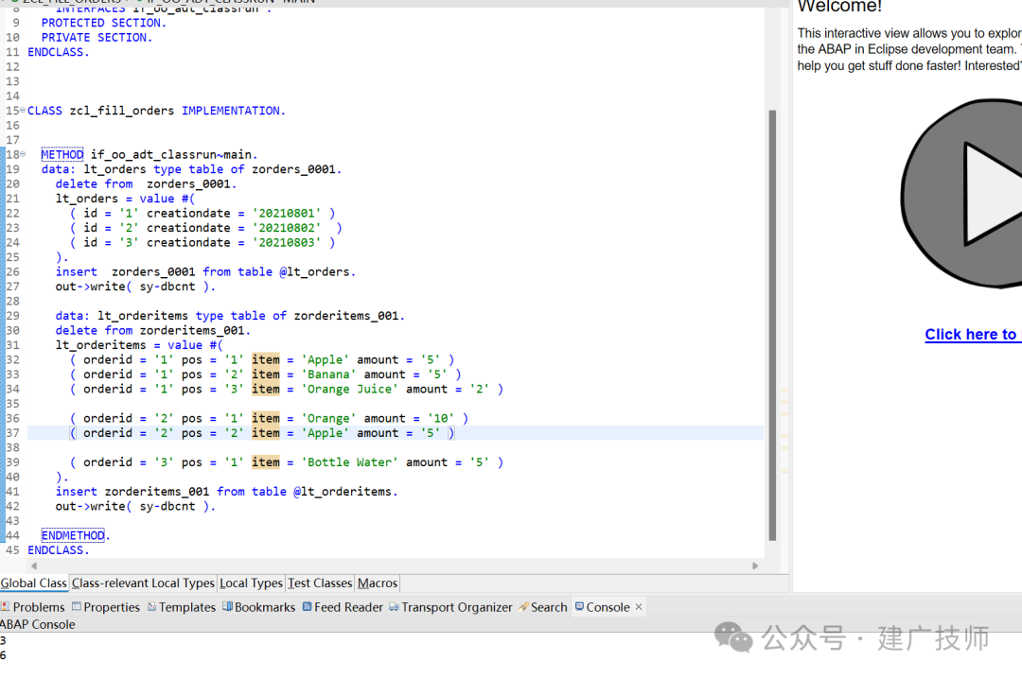1022x679 pixels.
Task: Click the horizontal scrollbar right arrow
Action: 755,566
